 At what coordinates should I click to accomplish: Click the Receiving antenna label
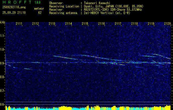(x=63, y=13)
